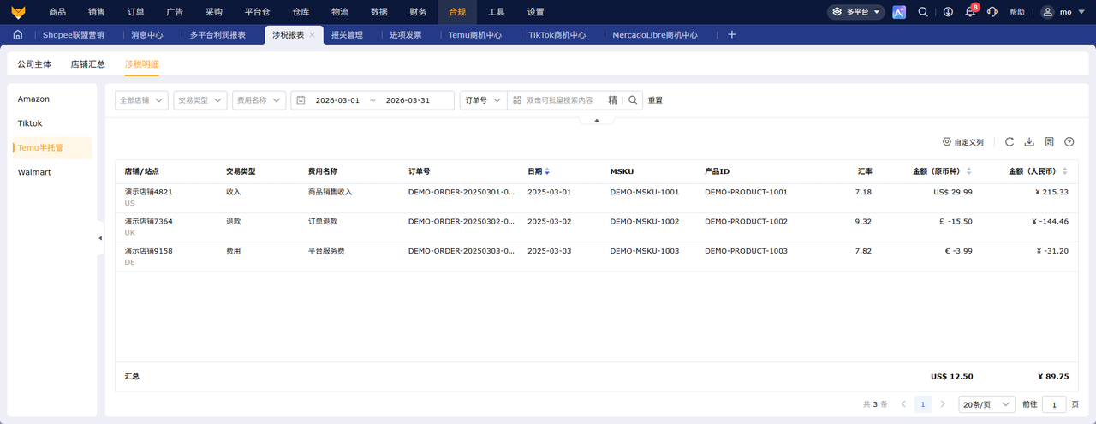Open the 仓库 top menu
The height and width of the screenshot is (424, 1096).
pos(301,12)
